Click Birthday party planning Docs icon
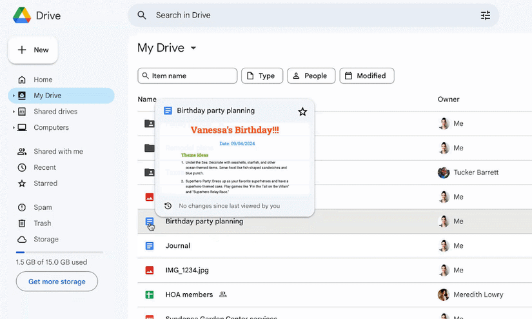 tap(150, 221)
